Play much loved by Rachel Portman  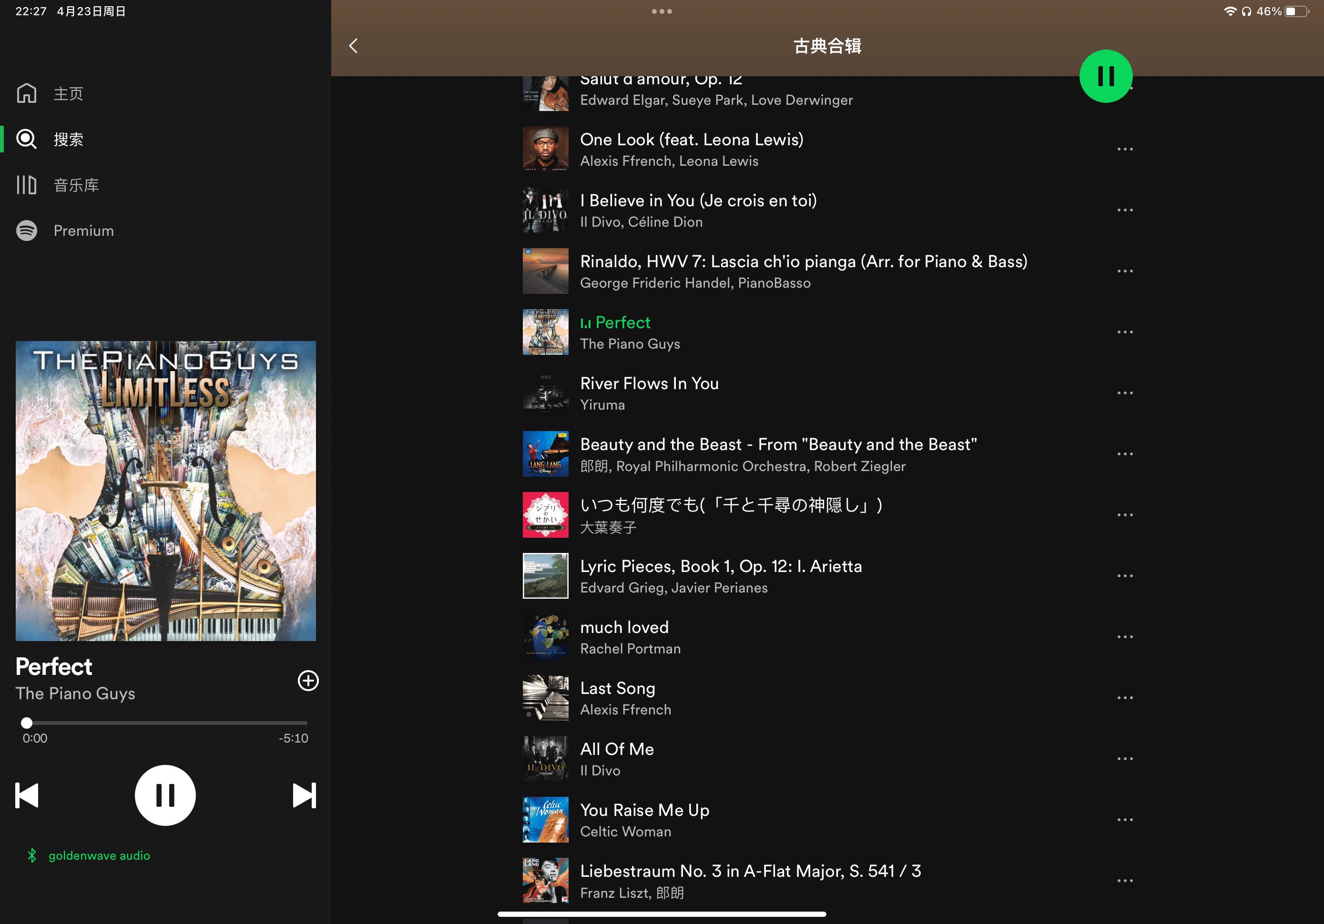coord(828,637)
